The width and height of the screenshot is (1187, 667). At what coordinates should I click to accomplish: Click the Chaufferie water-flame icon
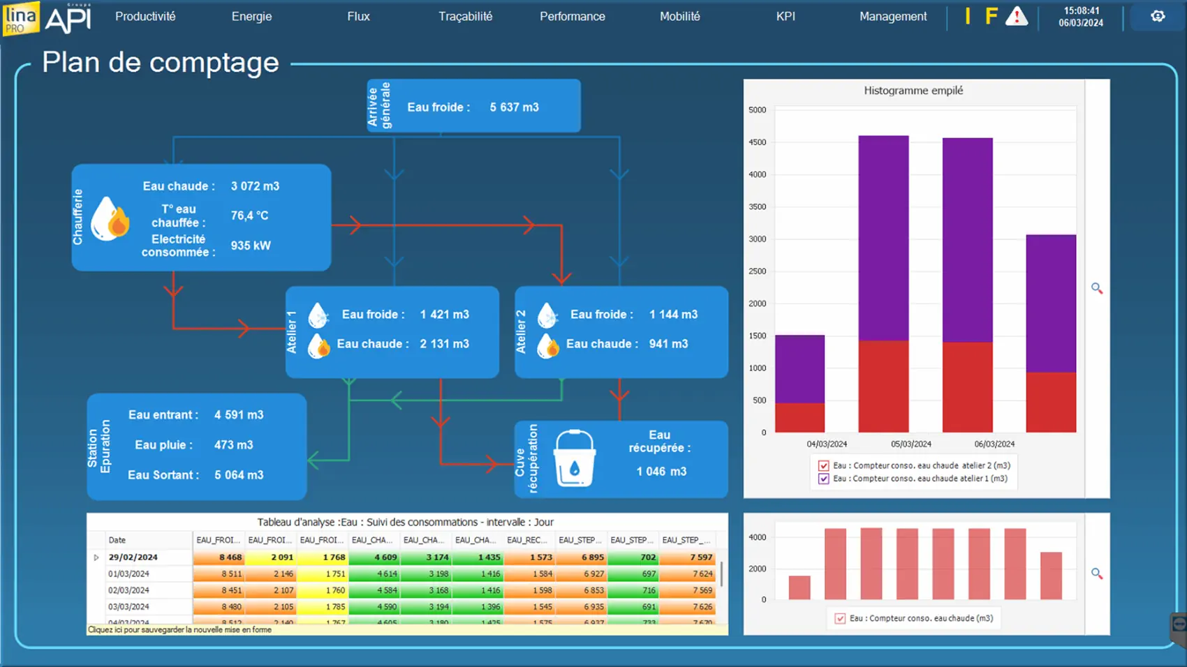110,218
